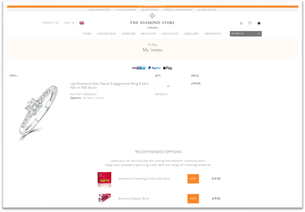
Task: Open the wishlist heart icon
Action: click(249, 23)
